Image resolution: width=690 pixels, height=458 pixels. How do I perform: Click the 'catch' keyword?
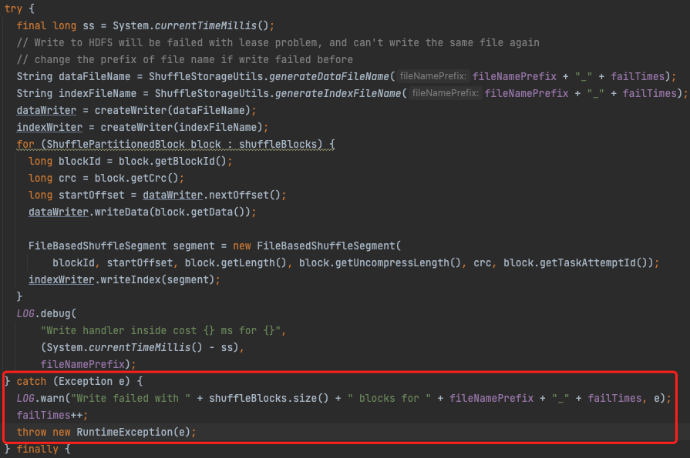click(x=32, y=382)
